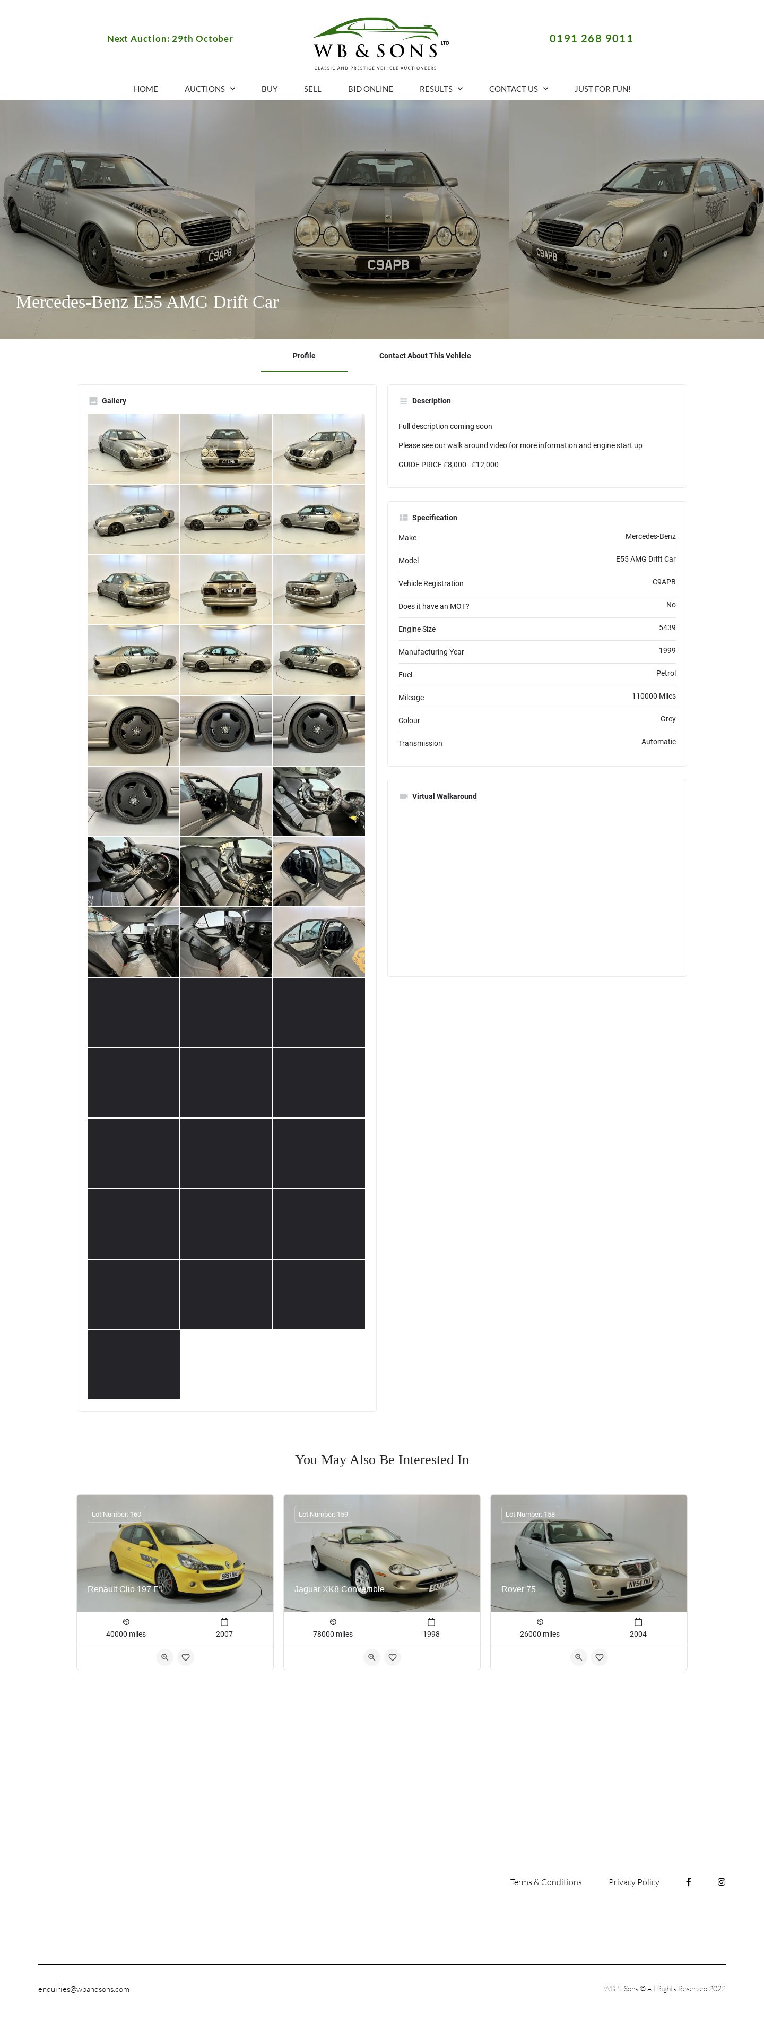Viewport: 764px width, 2021px height.
Task: Favourite the Rover 75 with the heart icon
Action: coord(600,1657)
